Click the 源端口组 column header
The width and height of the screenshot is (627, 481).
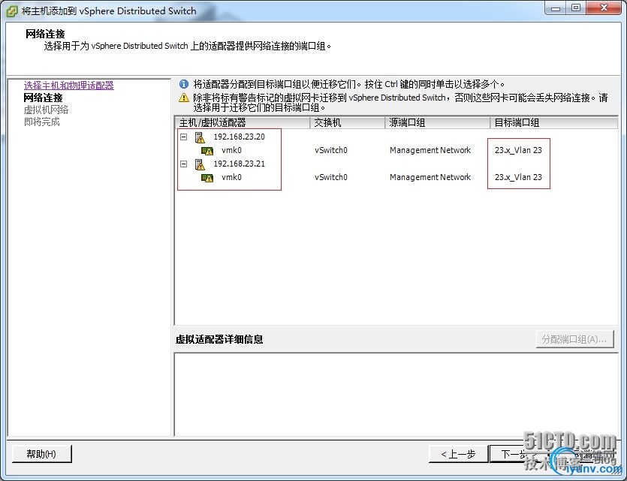[x=438, y=122]
